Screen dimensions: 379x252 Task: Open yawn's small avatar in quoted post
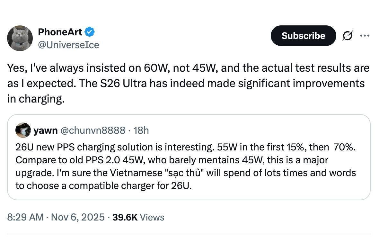(x=23, y=130)
